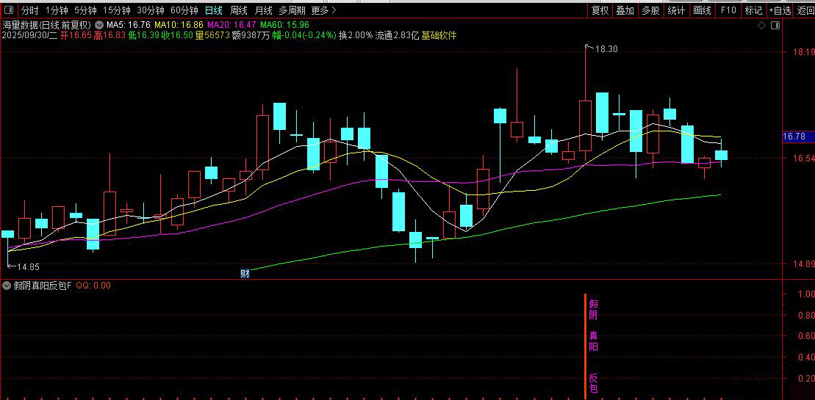Switch to the 60分钟 period tab
This screenshot has height=400, width=815.
tap(184, 10)
